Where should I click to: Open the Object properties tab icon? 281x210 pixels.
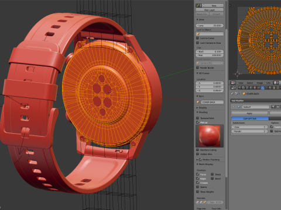pyautogui.click(x=255, y=87)
